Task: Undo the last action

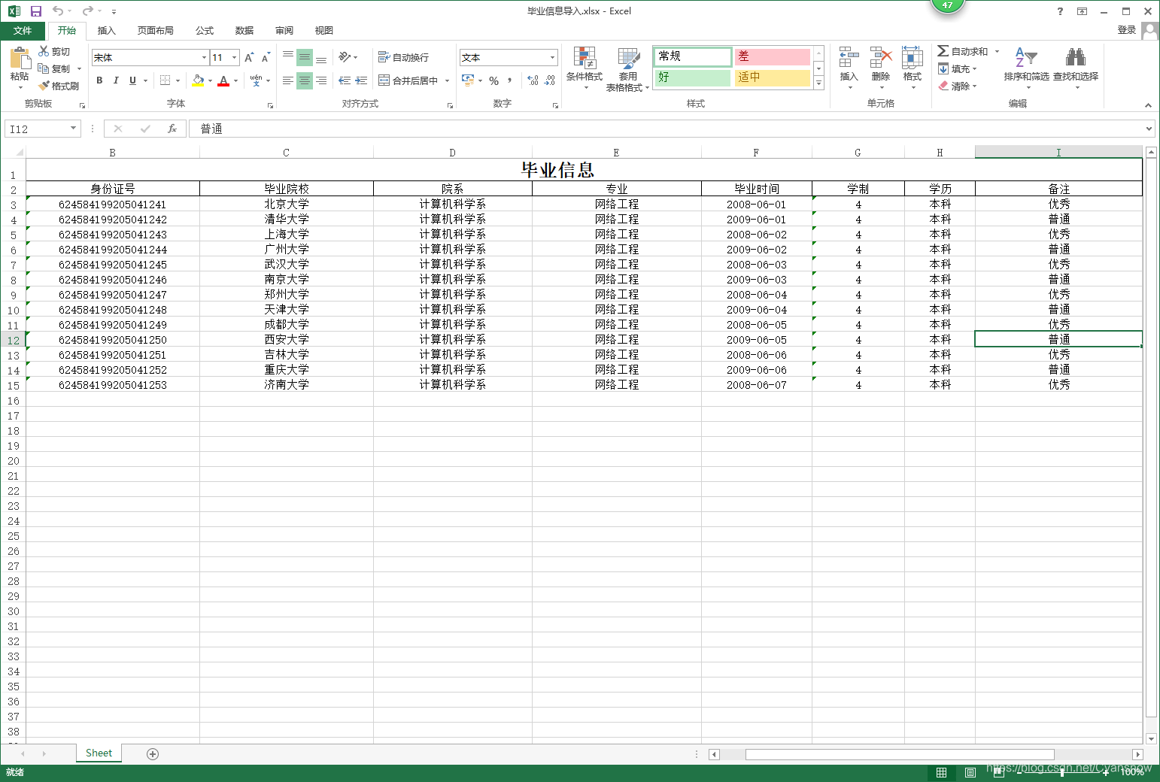Action: point(58,11)
